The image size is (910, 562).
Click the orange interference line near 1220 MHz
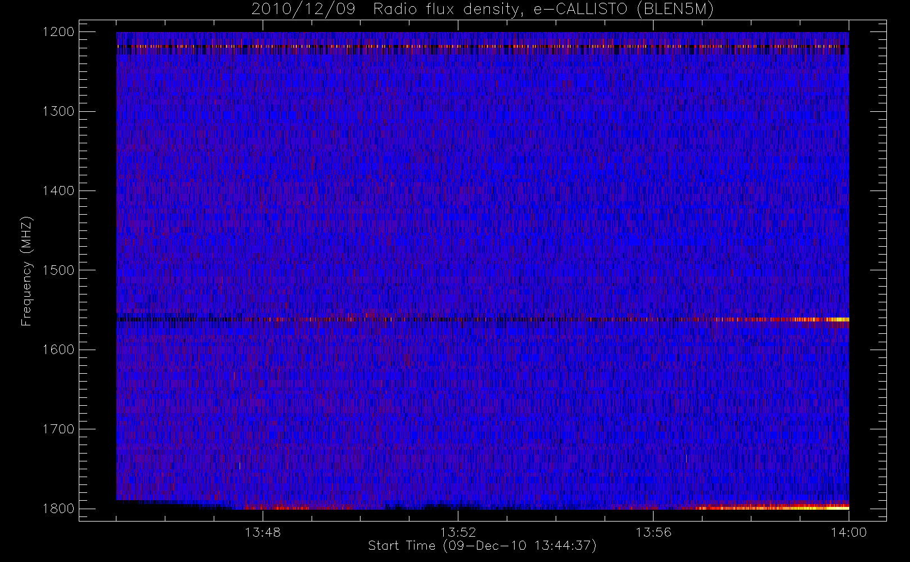click(483, 46)
